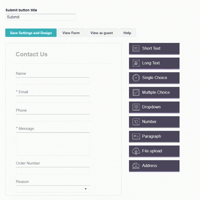This screenshot has height=200, width=200.
Task: Select the Message field label
Action: (25, 128)
